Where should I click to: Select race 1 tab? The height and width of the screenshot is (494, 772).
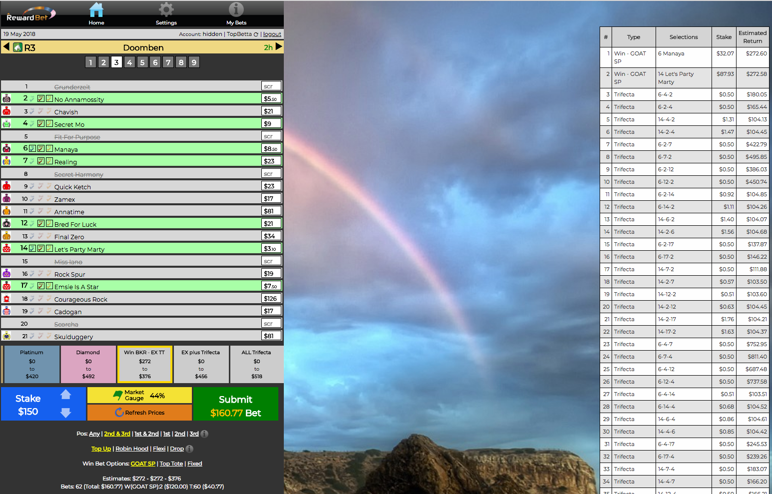90,62
